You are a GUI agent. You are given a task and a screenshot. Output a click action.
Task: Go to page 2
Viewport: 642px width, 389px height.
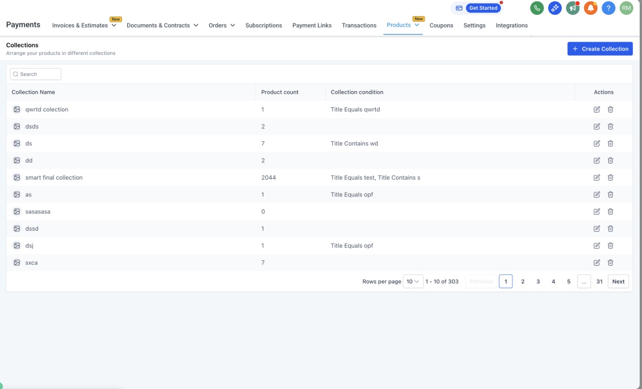523,281
